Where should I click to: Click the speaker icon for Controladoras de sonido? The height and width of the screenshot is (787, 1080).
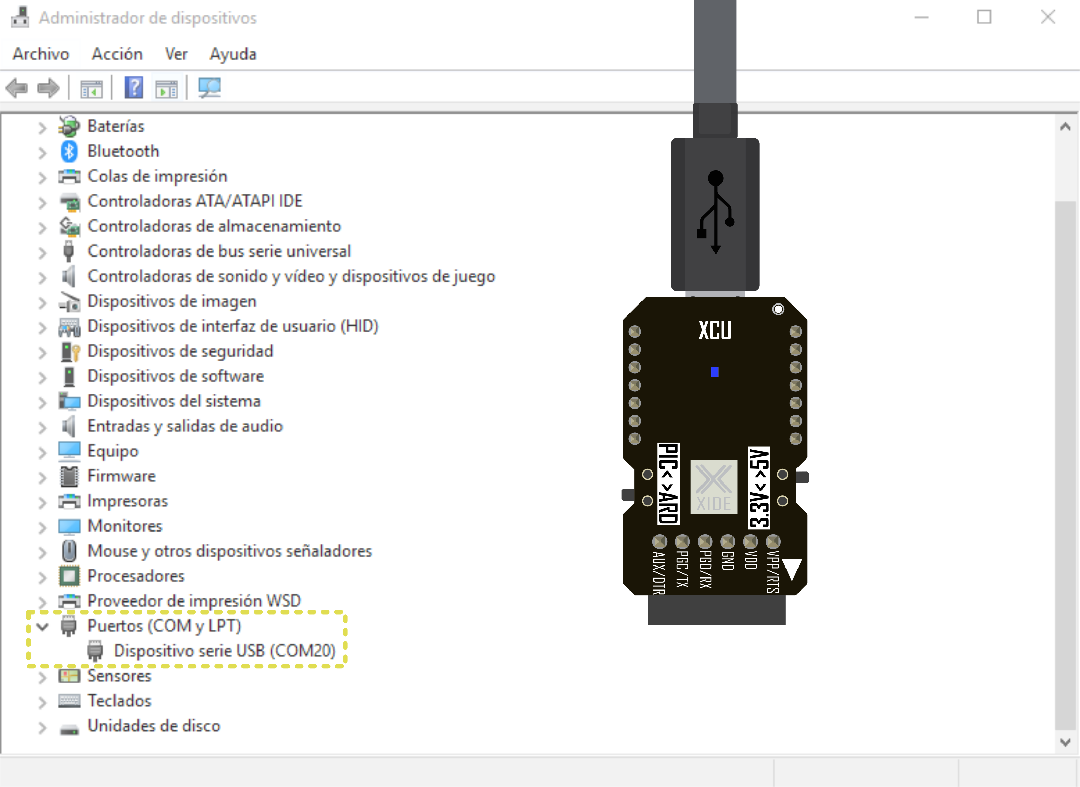click(x=69, y=276)
